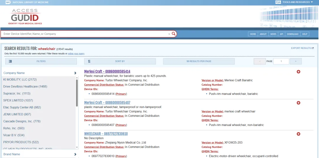The width and height of the screenshot is (319, 158).
Task: Go to previous results page
Action: (x=260, y=61)
